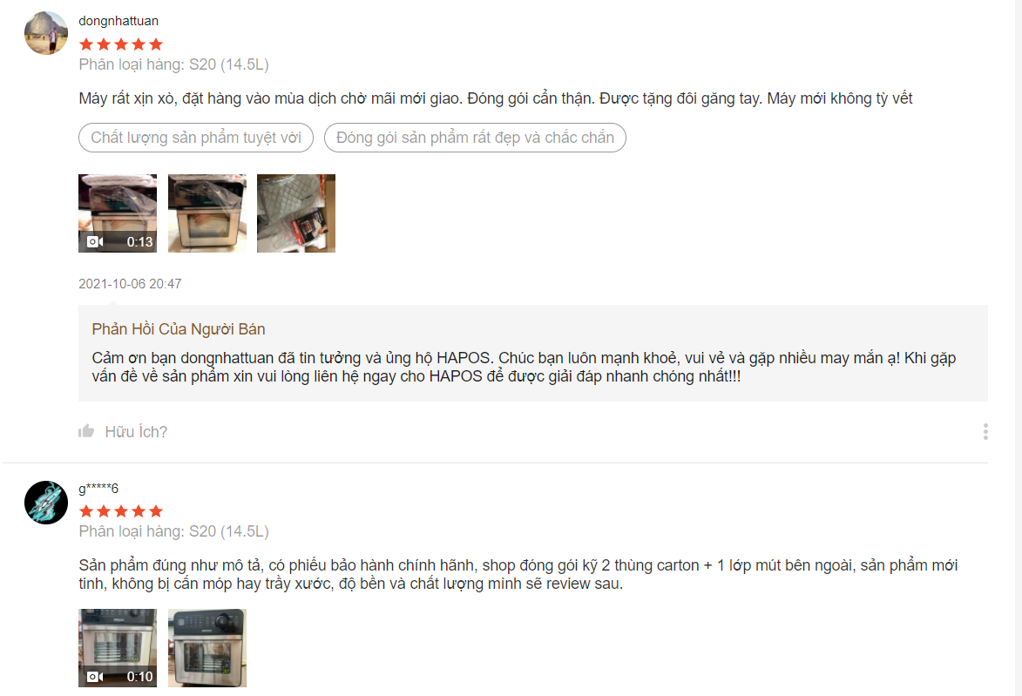
Task: Open username dongnhattuan link
Action: [118, 21]
